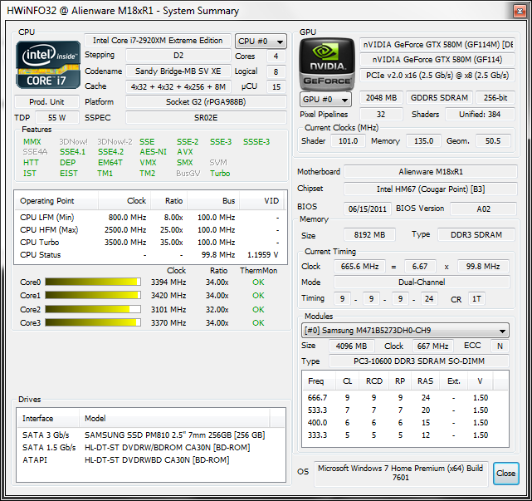532x501 pixels.
Task: Click the AES-NI feature flag
Action: (x=154, y=152)
